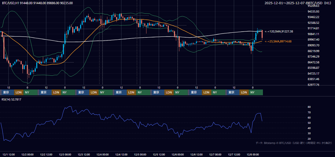Pick price axis value 88219.99
This screenshot has height=157, width=335.
coord(314,51)
